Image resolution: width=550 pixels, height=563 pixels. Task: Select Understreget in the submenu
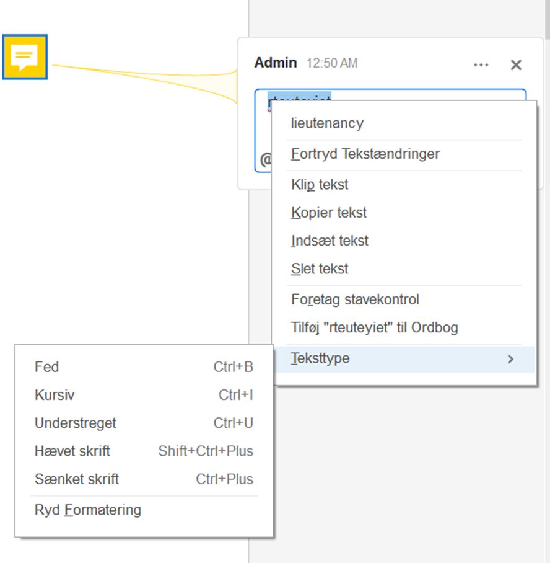pos(76,423)
